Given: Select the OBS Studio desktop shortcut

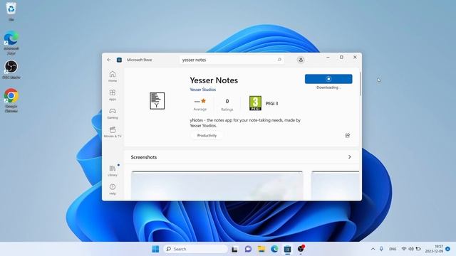Looking at the screenshot, I should coord(11,70).
